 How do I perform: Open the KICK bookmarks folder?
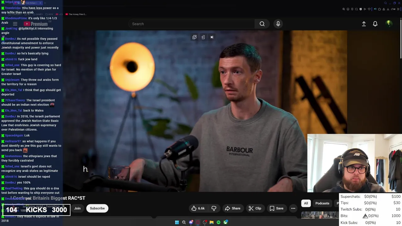click(49, 14)
